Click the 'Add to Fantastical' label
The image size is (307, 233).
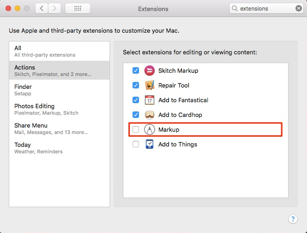183,100
